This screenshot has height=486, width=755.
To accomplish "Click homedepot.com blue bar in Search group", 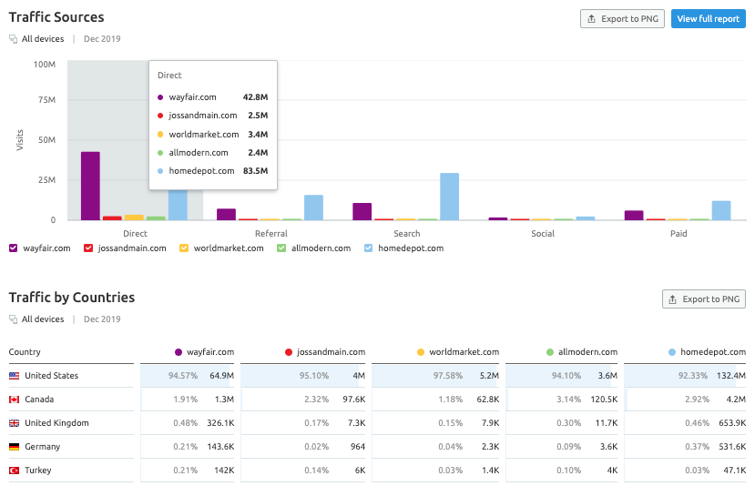I will (449, 197).
